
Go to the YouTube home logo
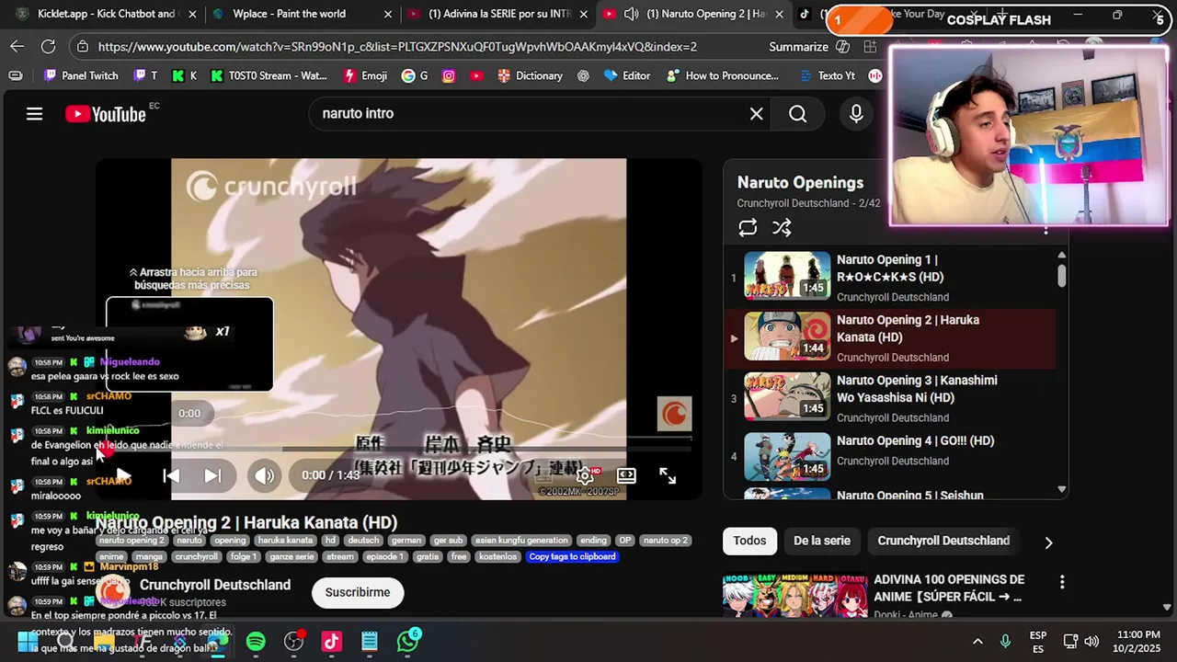point(106,114)
